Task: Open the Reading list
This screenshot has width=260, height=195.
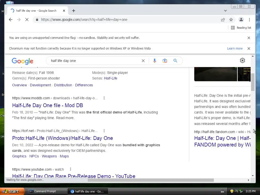Action: (241, 28)
